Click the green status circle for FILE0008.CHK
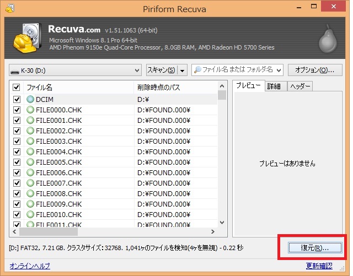Viewport: 353px width, 276px height. pos(30,194)
